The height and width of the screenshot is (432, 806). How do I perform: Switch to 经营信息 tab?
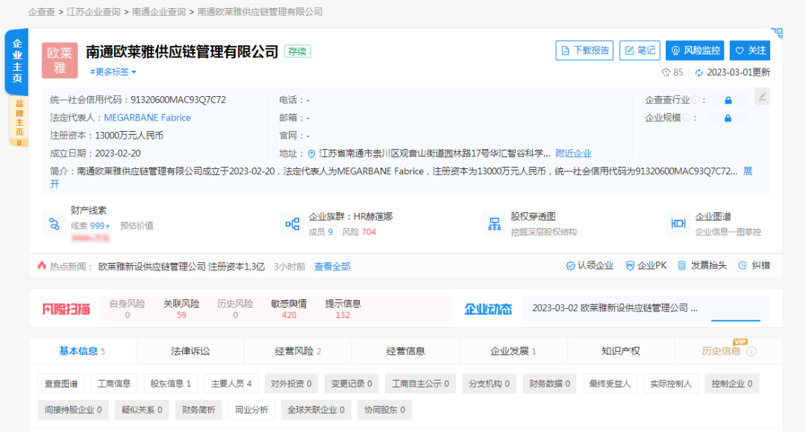pyautogui.click(x=405, y=352)
